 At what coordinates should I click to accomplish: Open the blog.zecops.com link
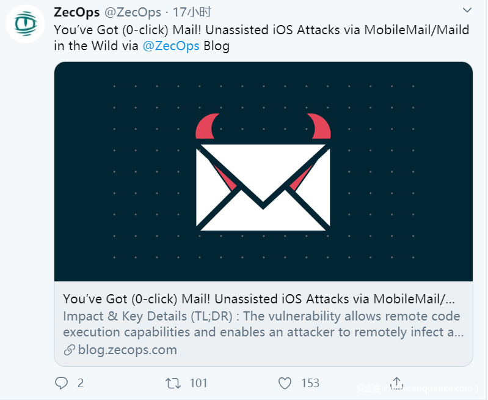pos(127,350)
